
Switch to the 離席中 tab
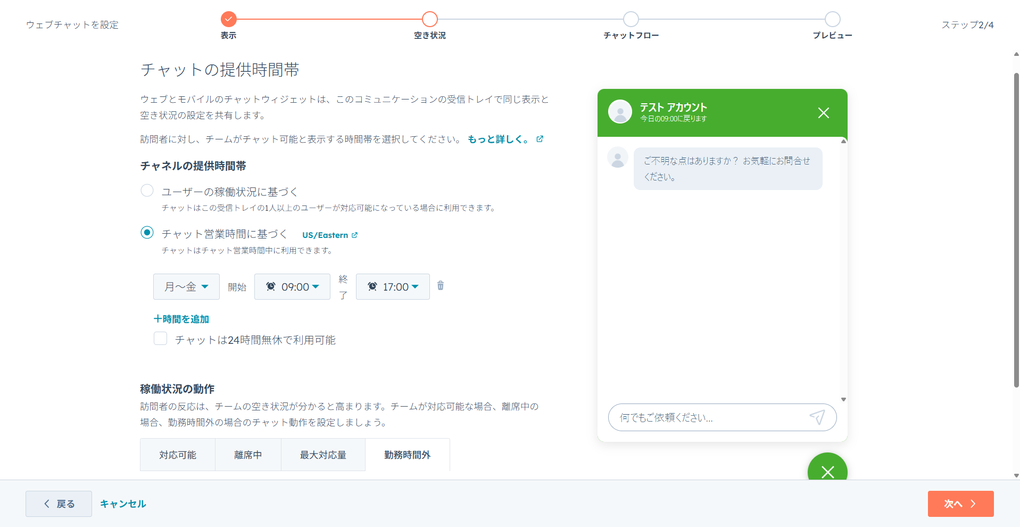[x=247, y=455]
